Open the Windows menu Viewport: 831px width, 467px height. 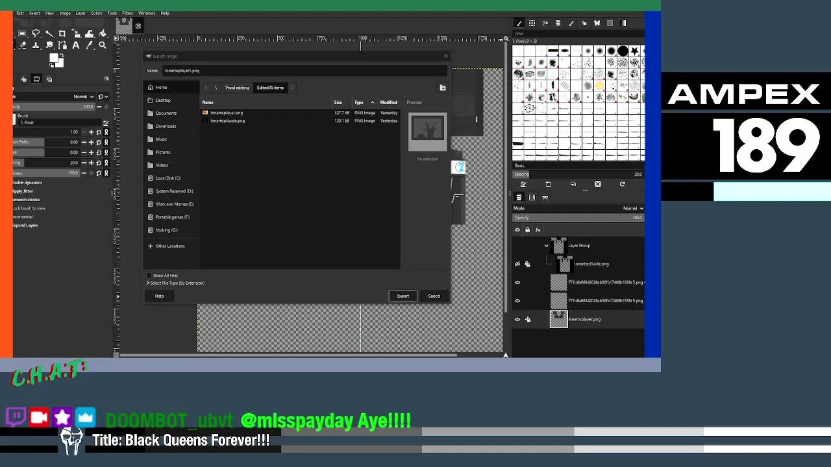point(147,13)
